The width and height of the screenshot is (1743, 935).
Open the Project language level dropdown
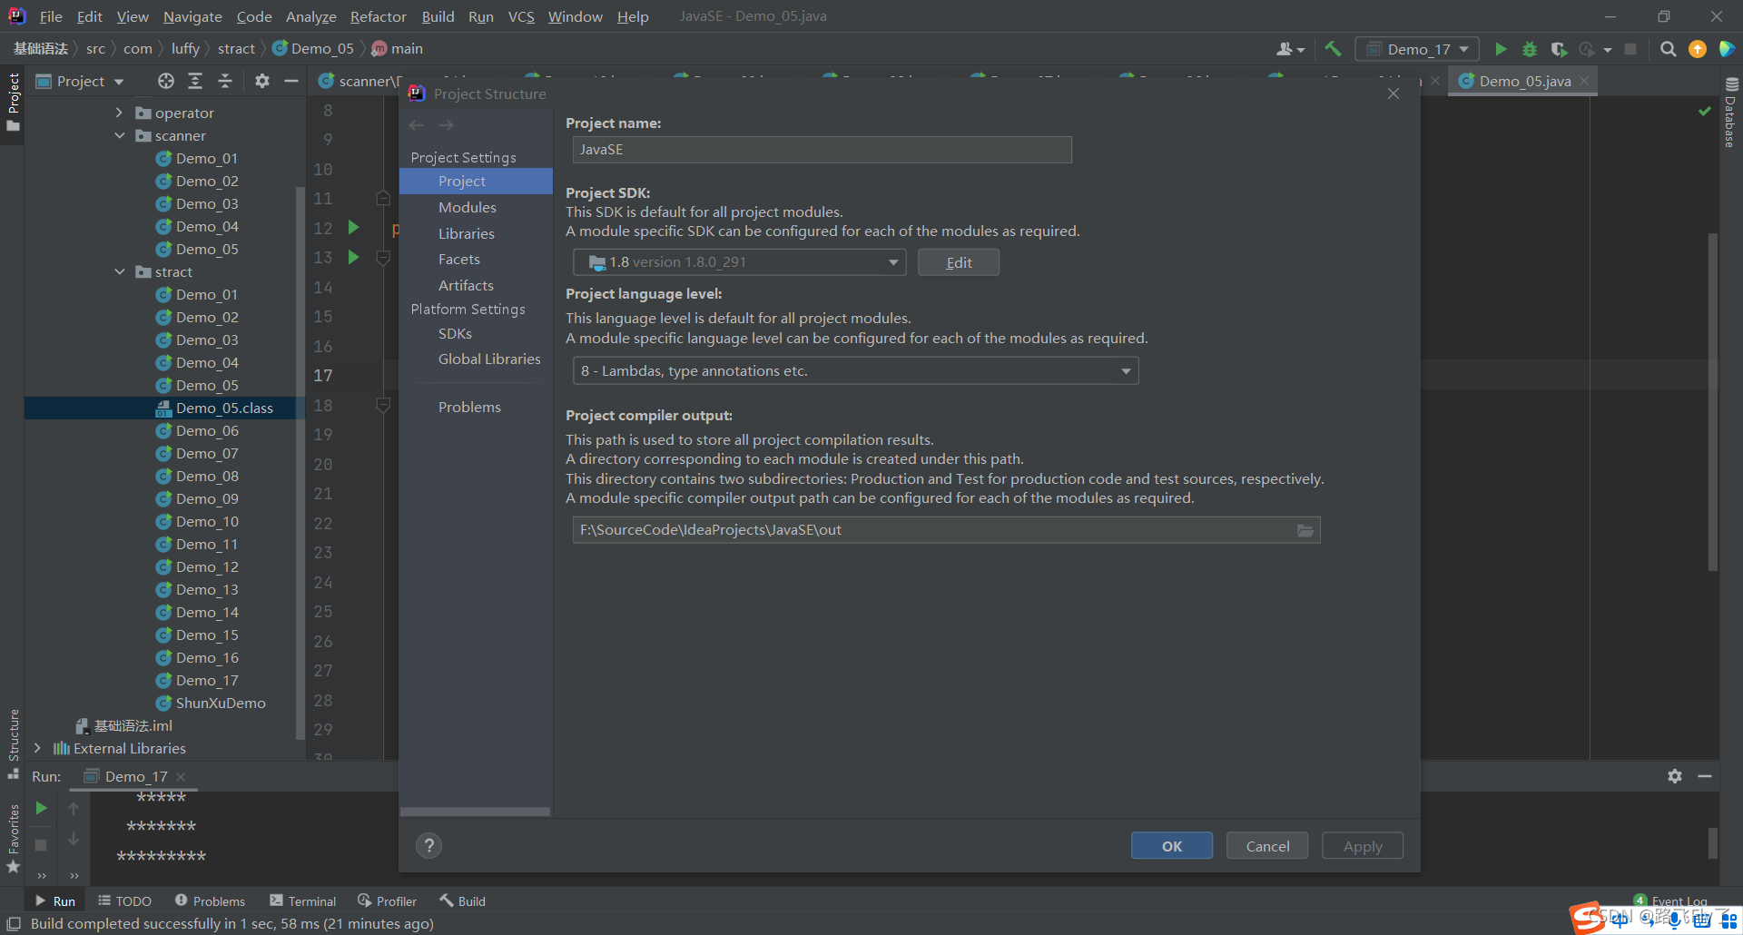[855, 370]
